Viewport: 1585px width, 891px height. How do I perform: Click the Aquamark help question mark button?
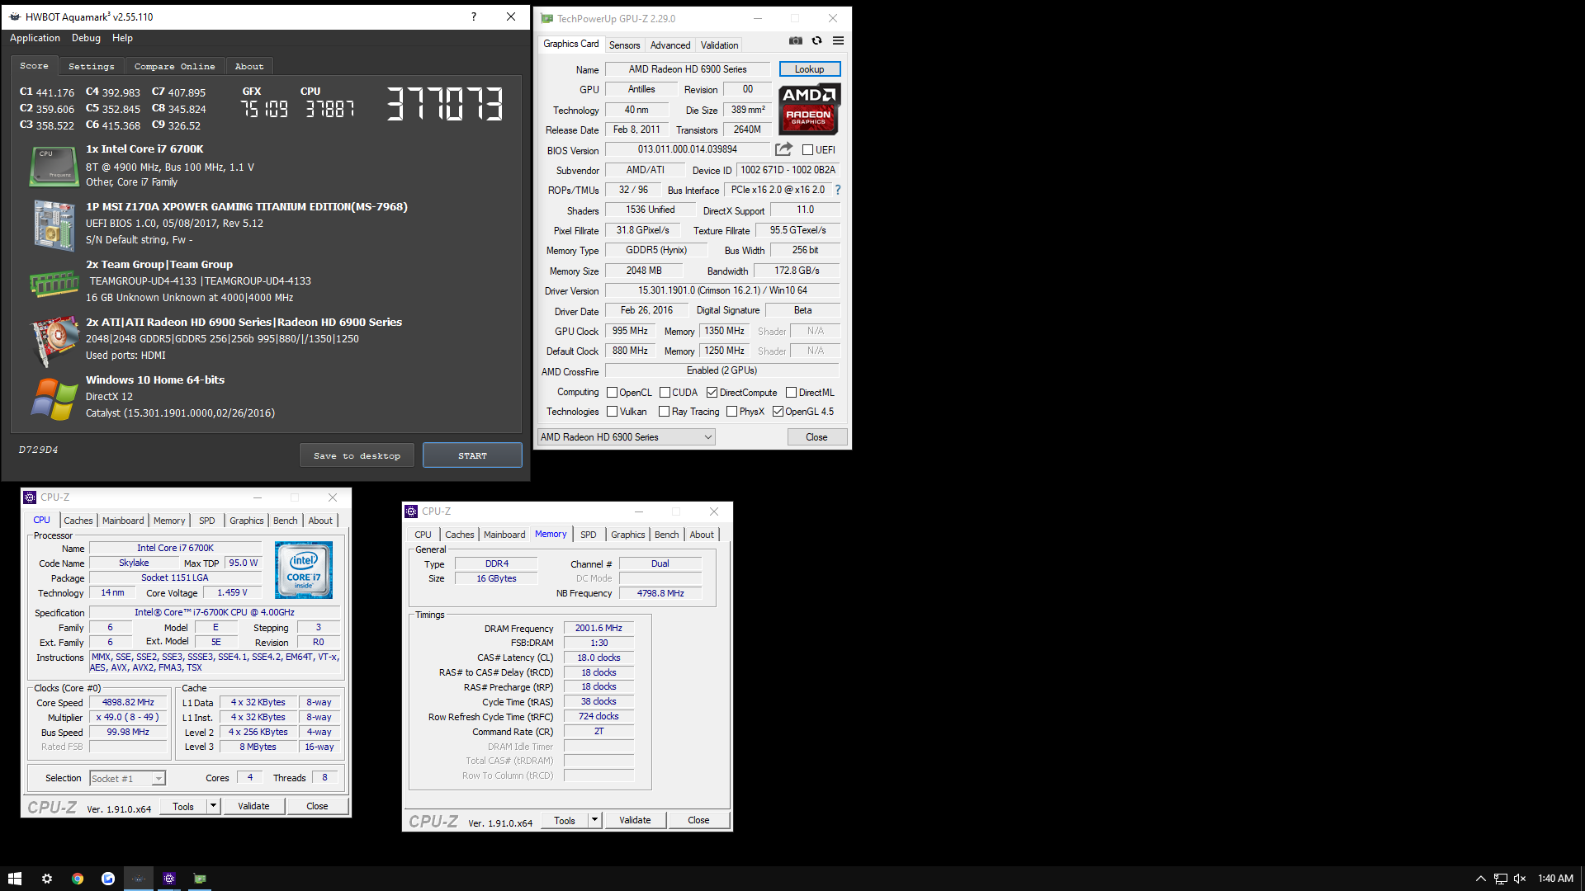click(x=473, y=16)
